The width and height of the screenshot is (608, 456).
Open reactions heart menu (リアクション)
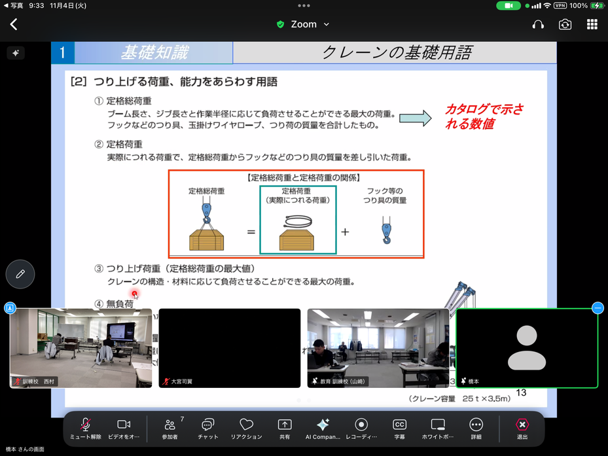point(246,429)
